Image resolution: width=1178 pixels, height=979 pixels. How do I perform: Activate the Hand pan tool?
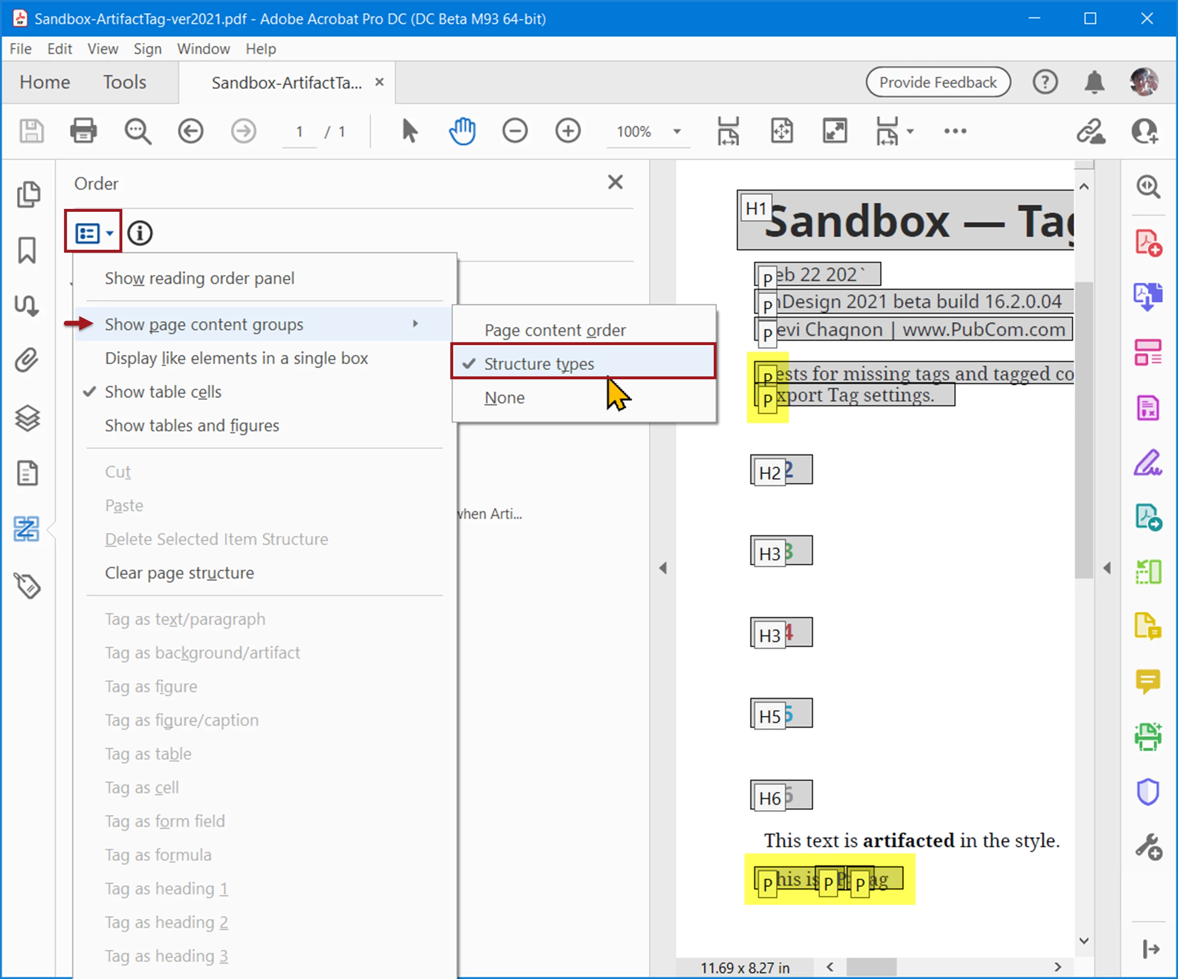[462, 131]
